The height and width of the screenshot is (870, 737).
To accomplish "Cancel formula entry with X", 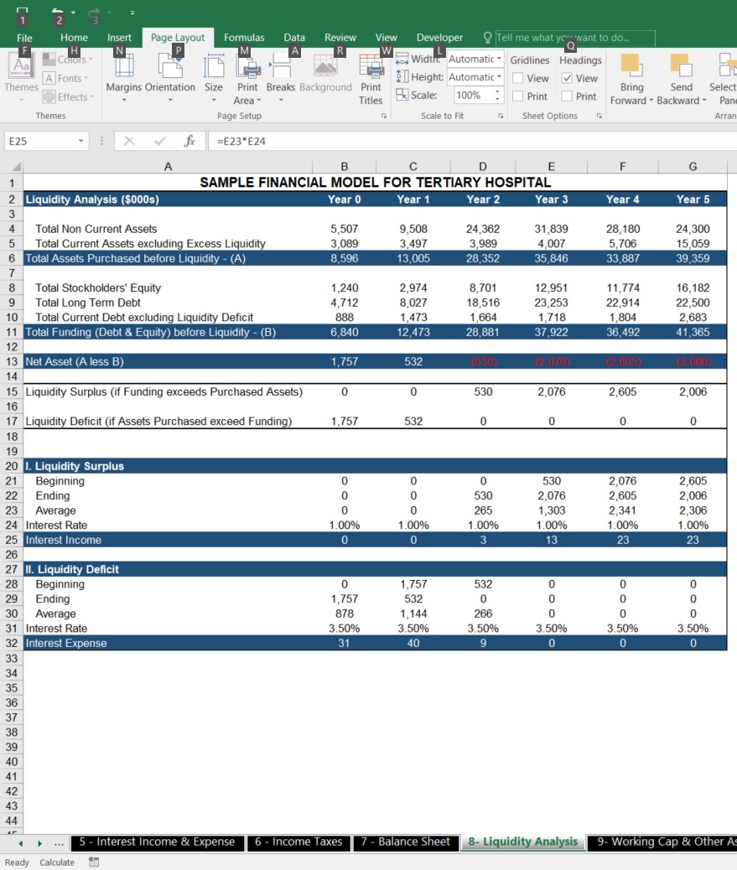I will pos(129,141).
